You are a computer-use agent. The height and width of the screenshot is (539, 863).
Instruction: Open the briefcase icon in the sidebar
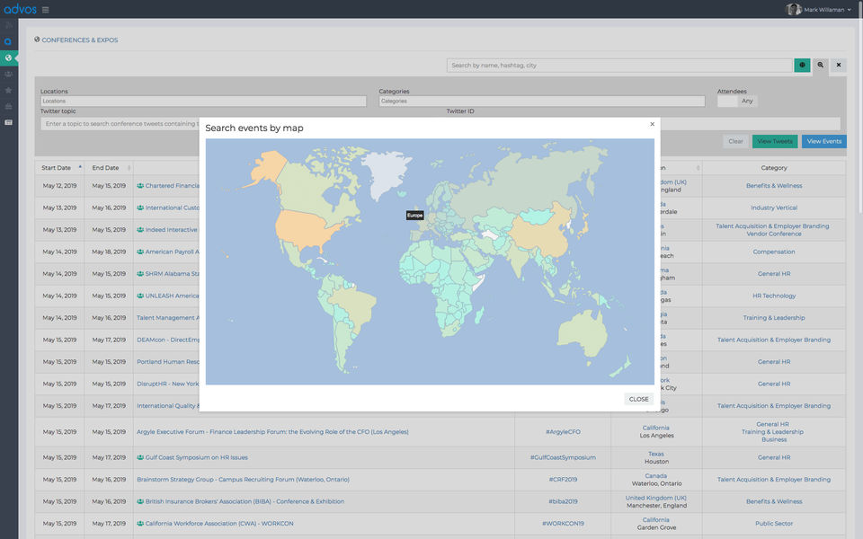pyautogui.click(x=9, y=106)
